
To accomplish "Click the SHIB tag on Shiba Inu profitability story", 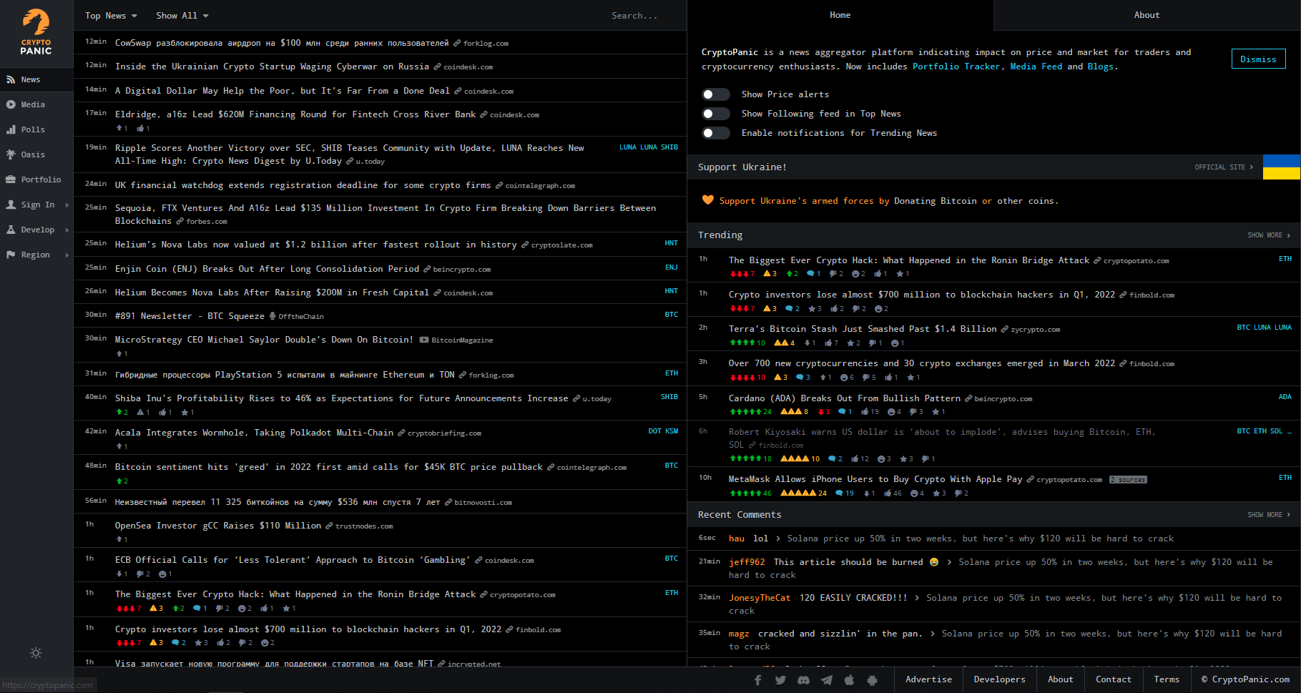I will coord(669,397).
